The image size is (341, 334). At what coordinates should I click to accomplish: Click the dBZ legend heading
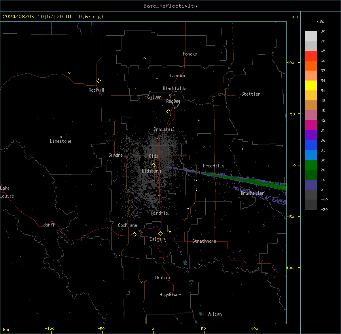320,21
